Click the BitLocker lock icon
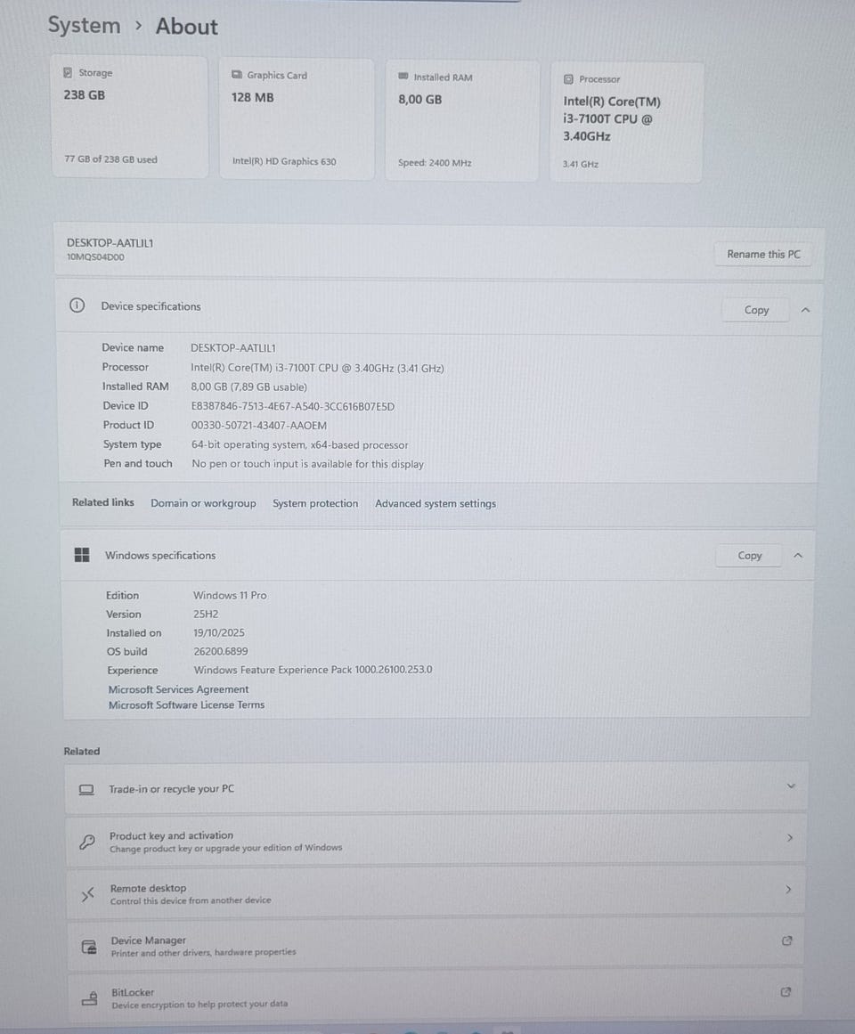This screenshot has width=855, height=1034. [89, 997]
